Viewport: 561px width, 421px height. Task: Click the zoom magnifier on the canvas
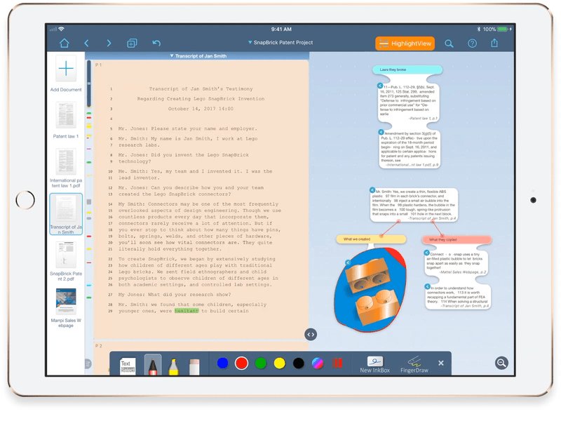(501, 363)
